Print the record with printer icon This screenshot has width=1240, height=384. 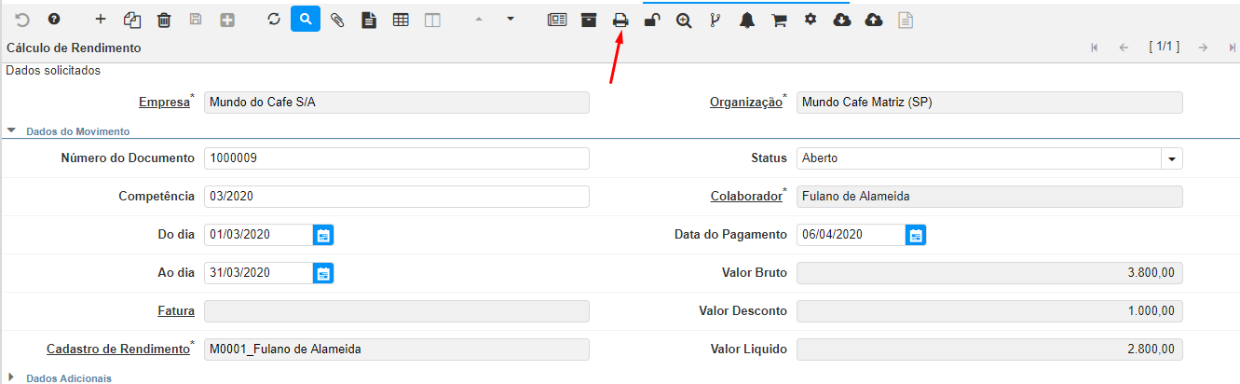point(620,19)
